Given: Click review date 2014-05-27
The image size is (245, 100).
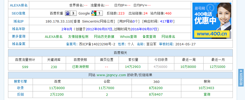Looking at the screenshot, I should point(185,44).
